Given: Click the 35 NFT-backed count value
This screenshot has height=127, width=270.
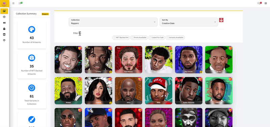Looking at the screenshot, I should (x=32, y=66).
